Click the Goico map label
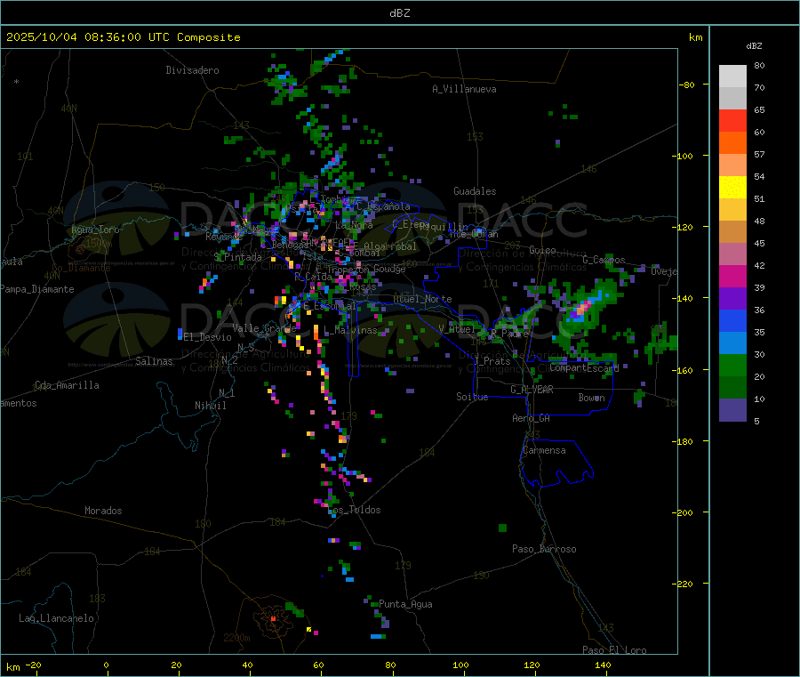Screen dimensions: 800x677 542,250
